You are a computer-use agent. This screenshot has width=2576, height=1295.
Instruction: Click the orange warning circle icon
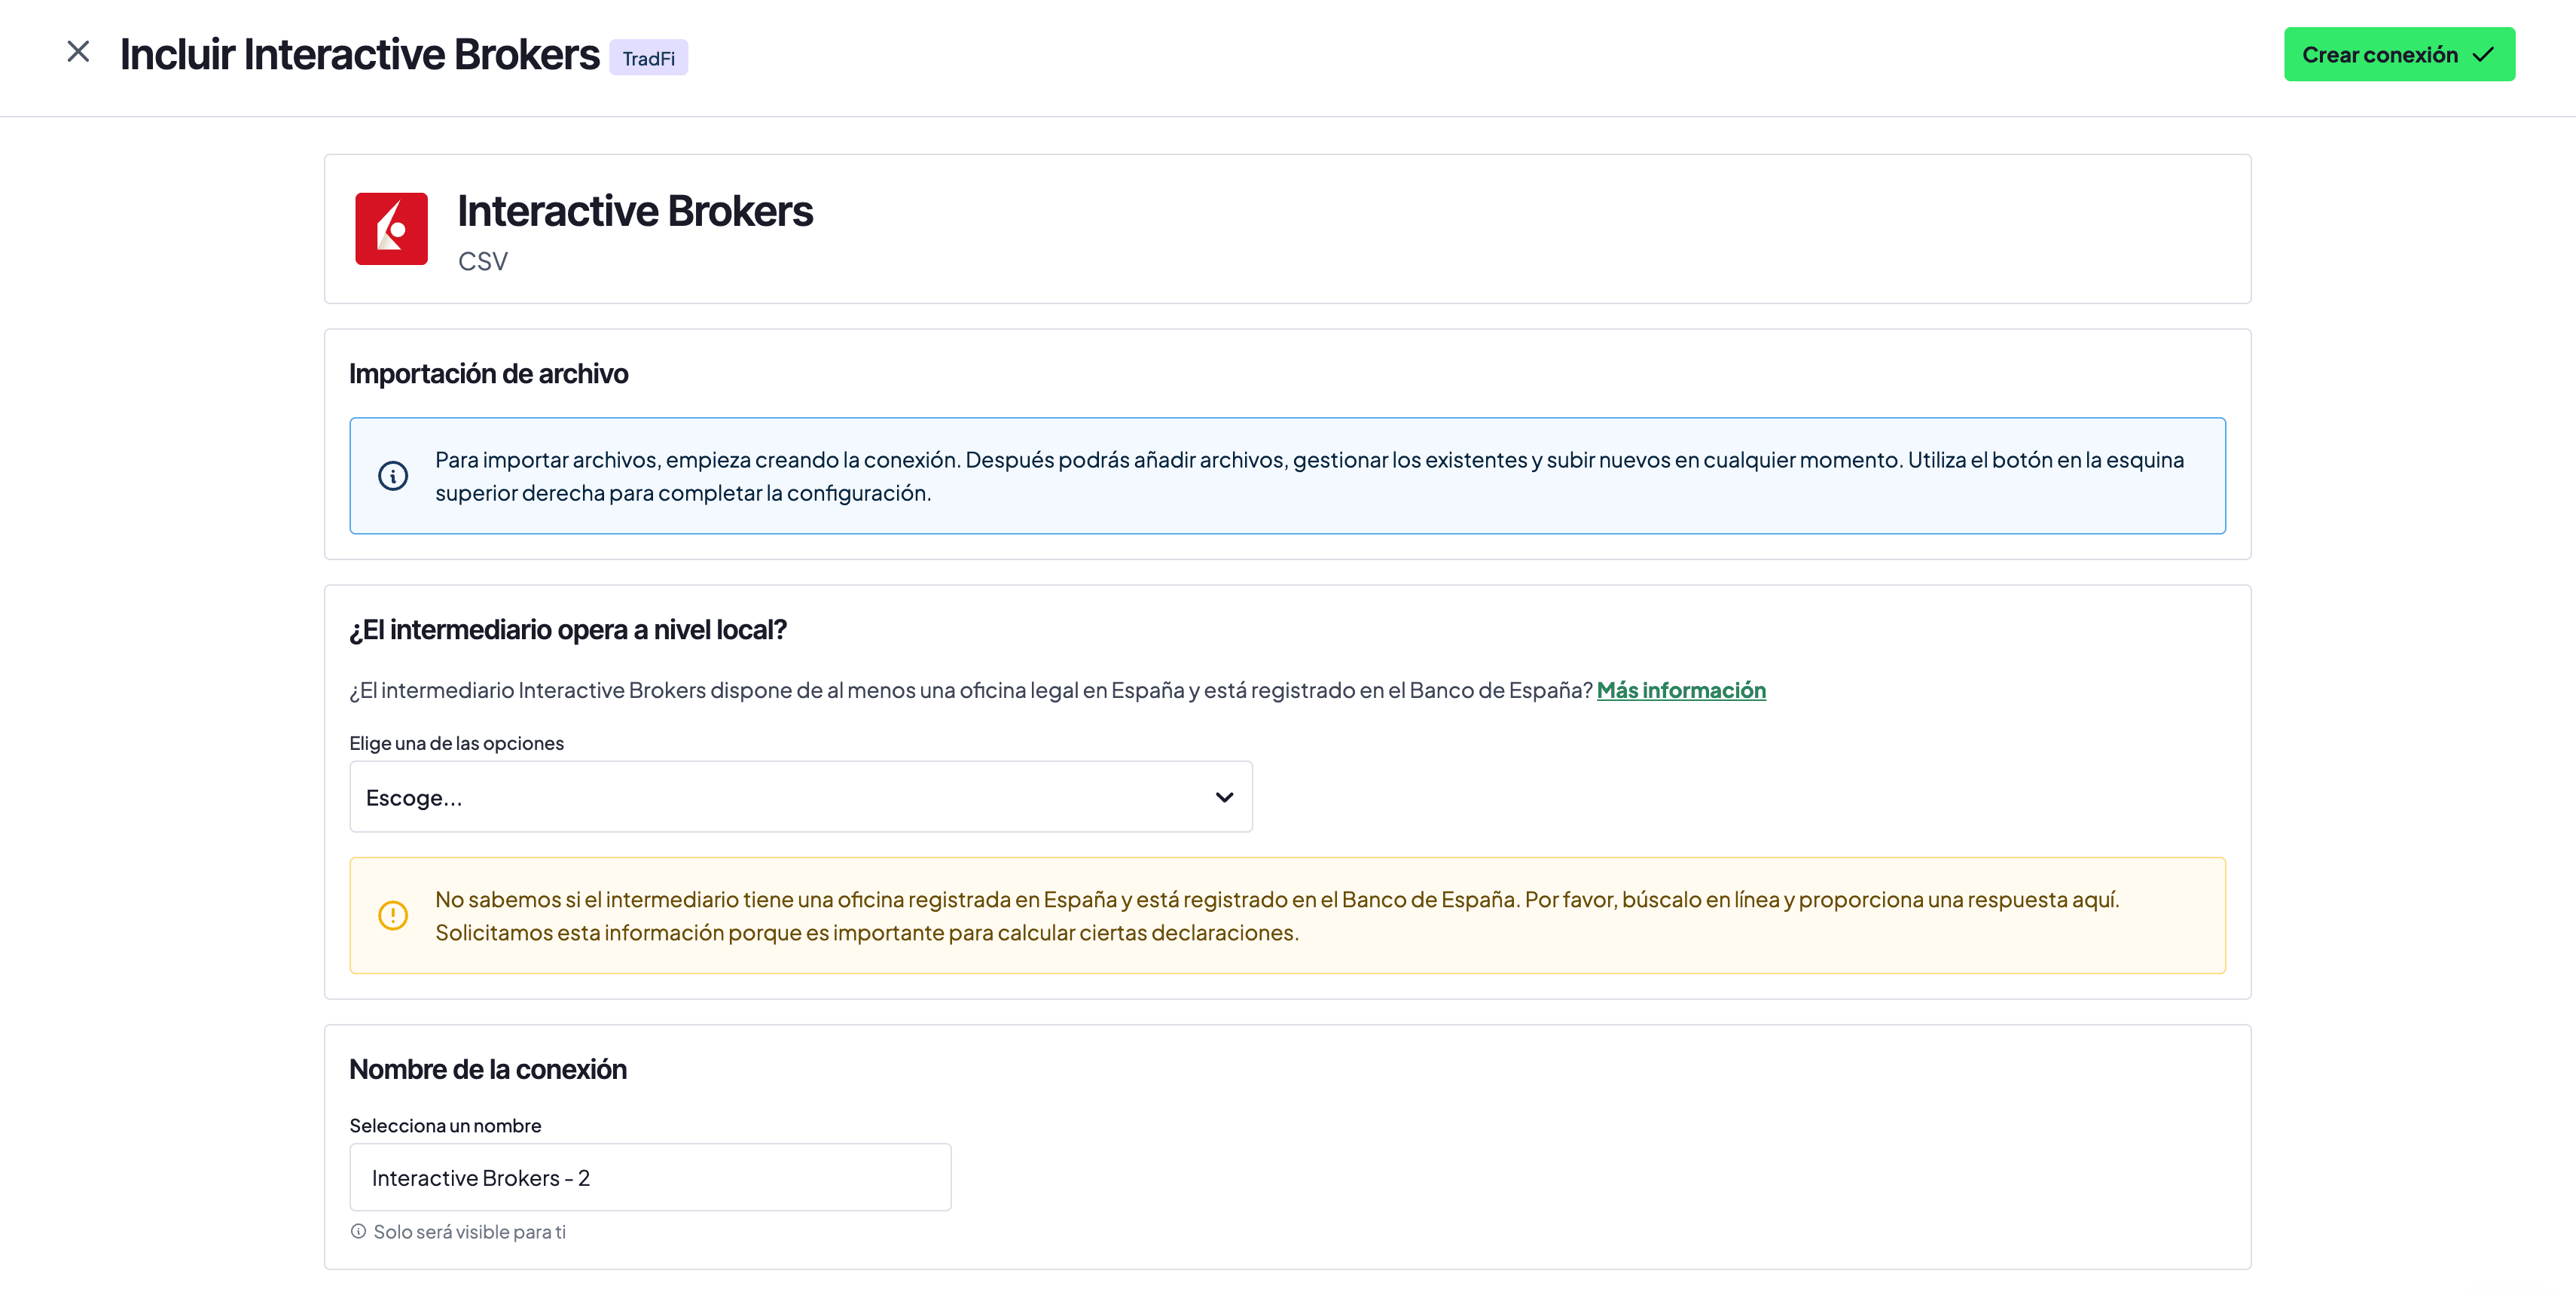(x=393, y=916)
